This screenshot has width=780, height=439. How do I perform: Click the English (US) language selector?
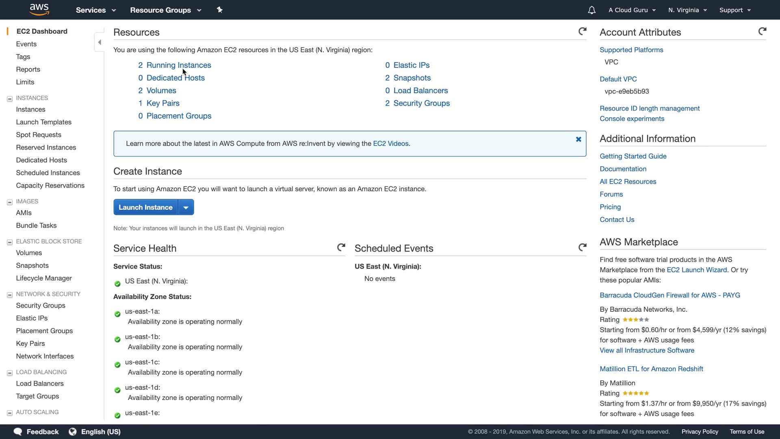coord(100,432)
